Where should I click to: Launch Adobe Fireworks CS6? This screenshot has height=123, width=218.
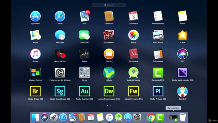(x=133, y=91)
